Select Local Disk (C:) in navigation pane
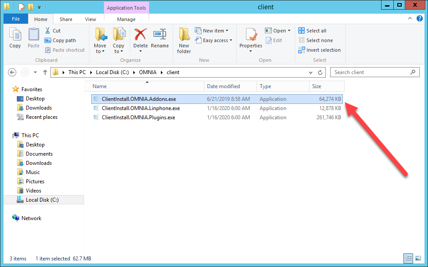 [44, 200]
